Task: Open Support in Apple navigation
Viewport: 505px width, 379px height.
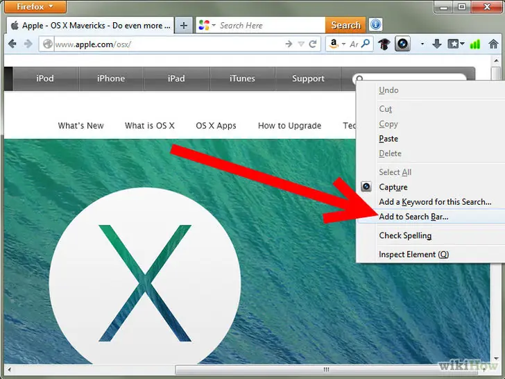Action: pos(308,78)
